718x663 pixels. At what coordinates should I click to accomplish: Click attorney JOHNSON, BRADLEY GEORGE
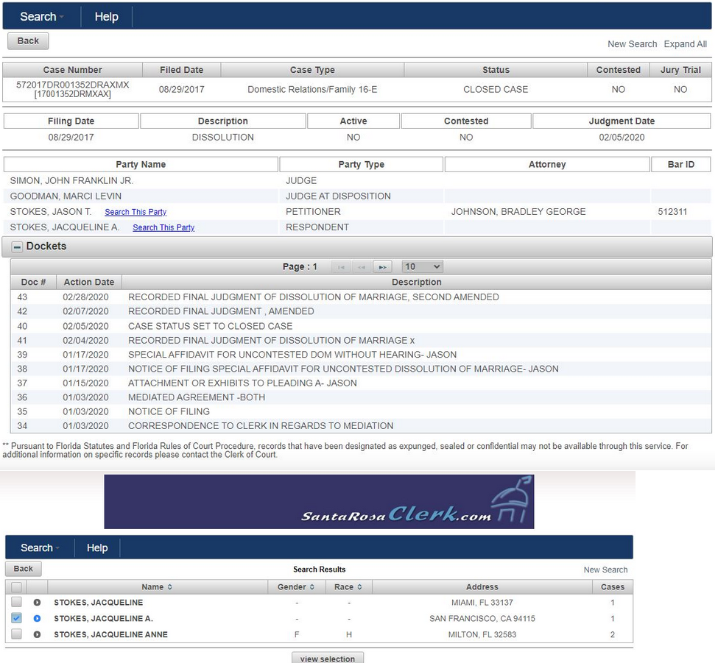click(518, 212)
